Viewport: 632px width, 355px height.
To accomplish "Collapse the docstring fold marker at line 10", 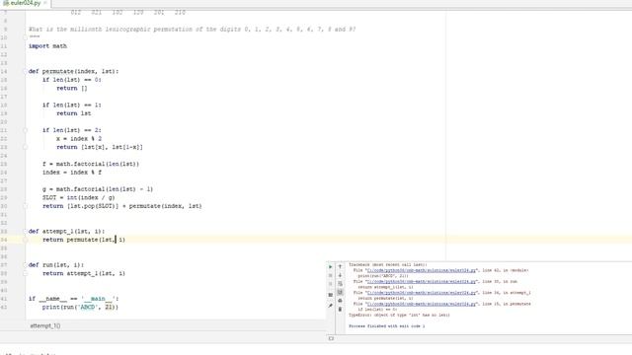I will coord(25,37).
